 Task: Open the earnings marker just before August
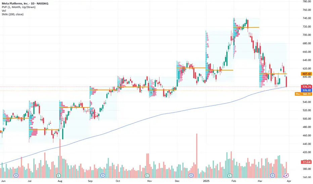tap(58, 175)
